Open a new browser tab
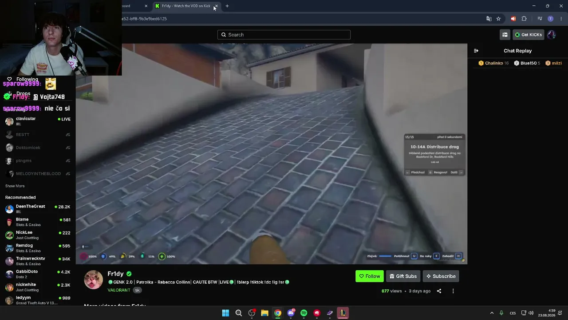Viewport: 568px width, 320px height. point(227,6)
